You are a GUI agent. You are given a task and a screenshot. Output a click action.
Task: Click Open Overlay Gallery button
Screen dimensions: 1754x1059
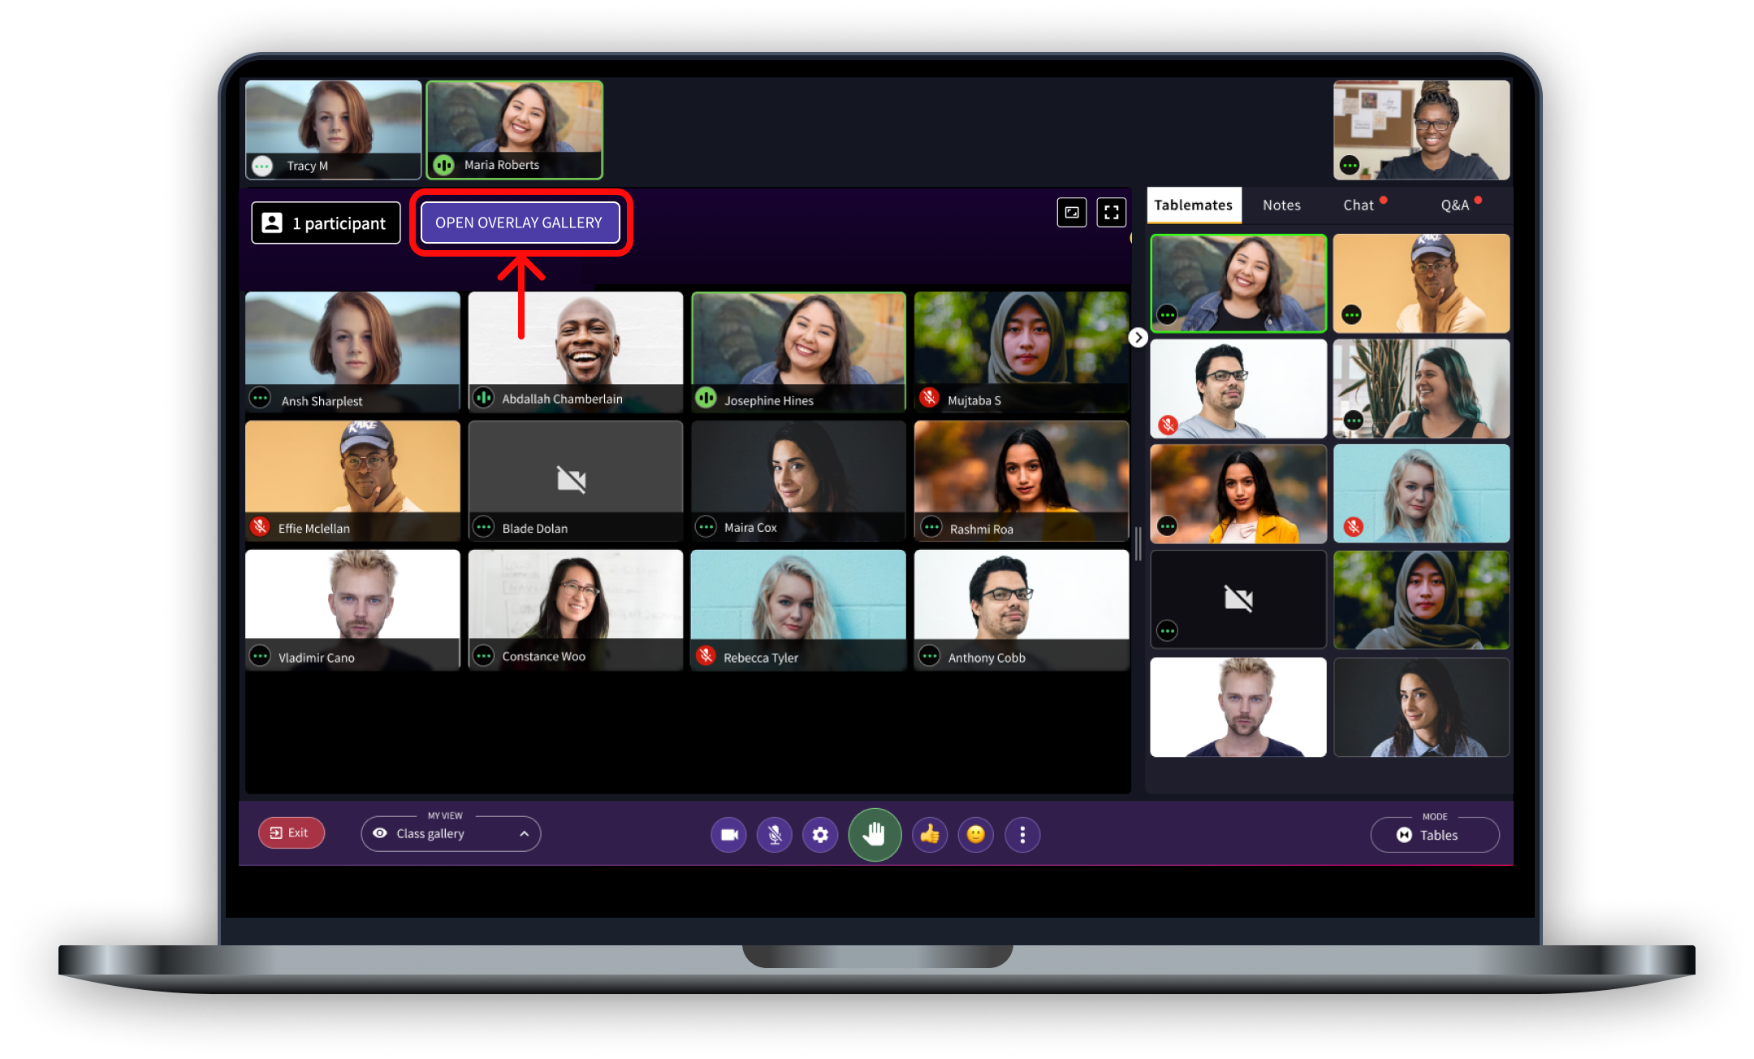[x=520, y=223]
